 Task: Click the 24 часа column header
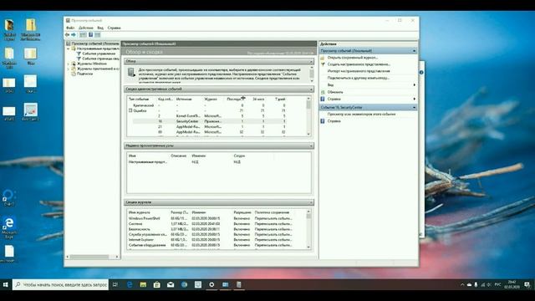(x=258, y=99)
